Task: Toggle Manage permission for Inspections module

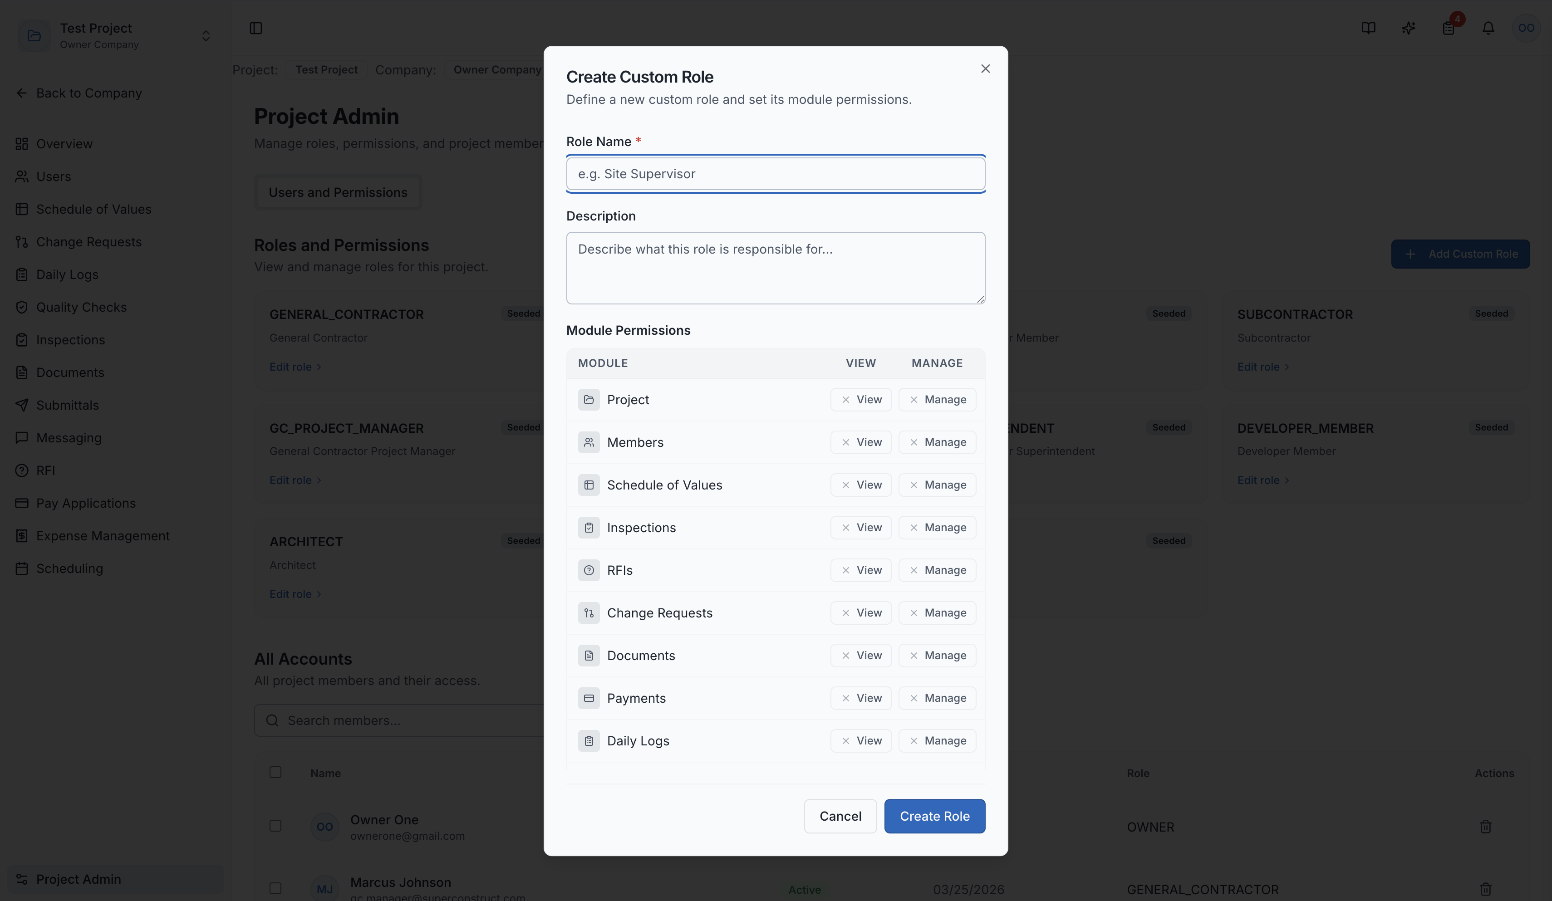Action: click(937, 527)
